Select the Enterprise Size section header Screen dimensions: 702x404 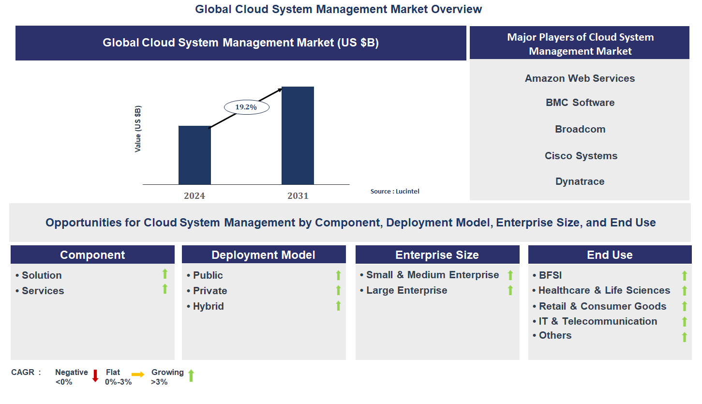pyautogui.click(x=437, y=255)
